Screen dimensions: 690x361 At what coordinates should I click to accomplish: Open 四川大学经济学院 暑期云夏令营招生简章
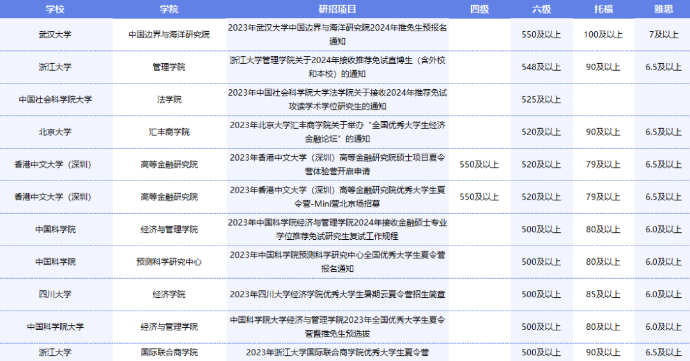[x=337, y=295]
